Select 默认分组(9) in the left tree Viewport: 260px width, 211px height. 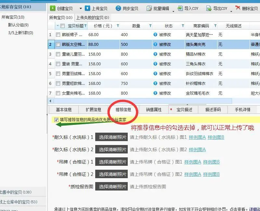pyautogui.click(x=18, y=25)
